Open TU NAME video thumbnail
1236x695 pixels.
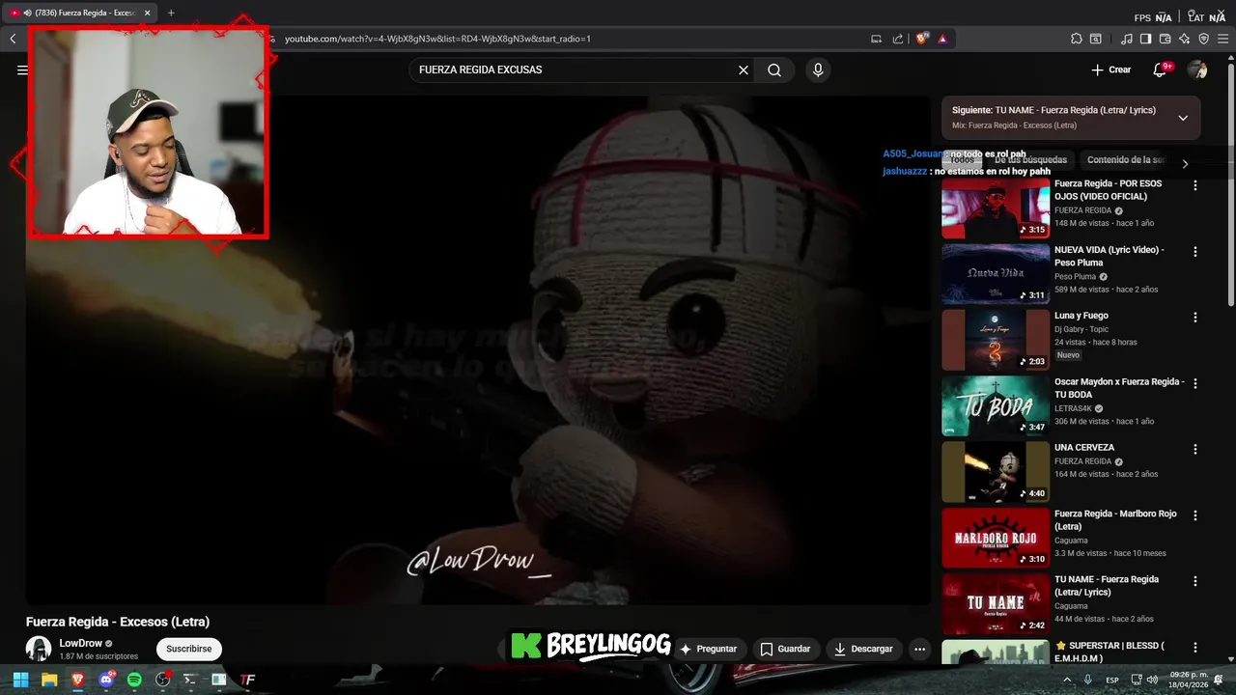pos(996,603)
